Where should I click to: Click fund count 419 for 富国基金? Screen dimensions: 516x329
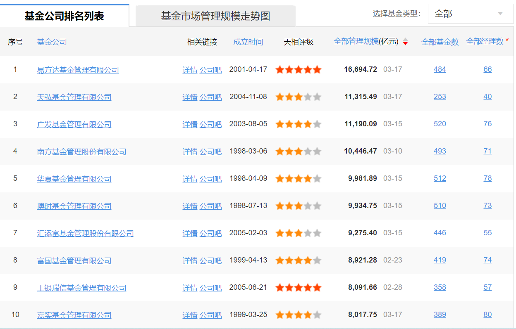pyautogui.click(x=440, y=260)
